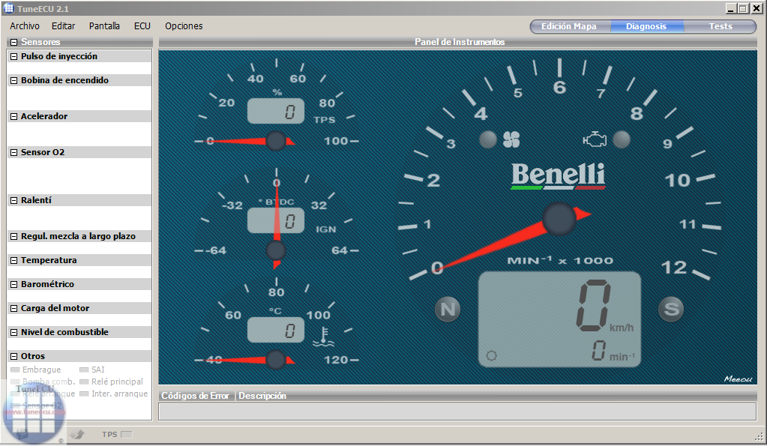Click the S indicator lamp on the dashboard
The height and width of the screenshot is (446, 767).
click(671, 309)
